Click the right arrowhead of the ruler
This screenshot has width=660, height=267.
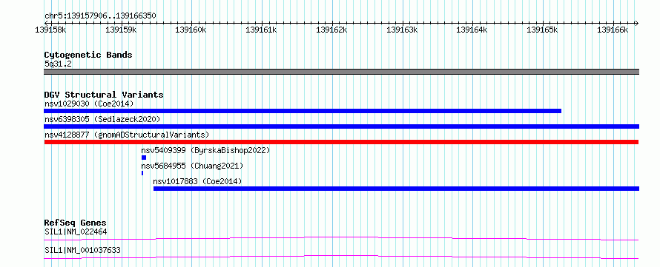point(637,23)
